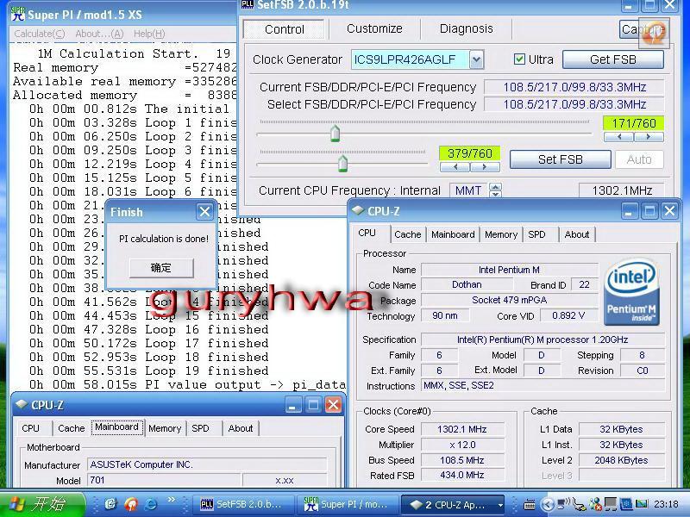This screenshot has height=517, width=690.
Task: Click the Manufacturer value ASUSTeK Computer INC.
Action: pos(207,464)
